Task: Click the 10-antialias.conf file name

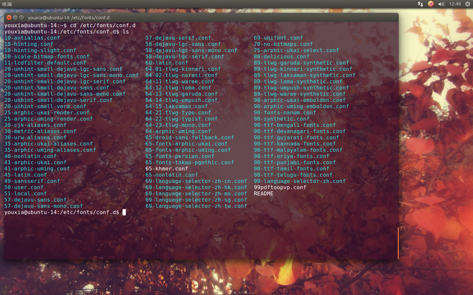Action: point(32,38)
